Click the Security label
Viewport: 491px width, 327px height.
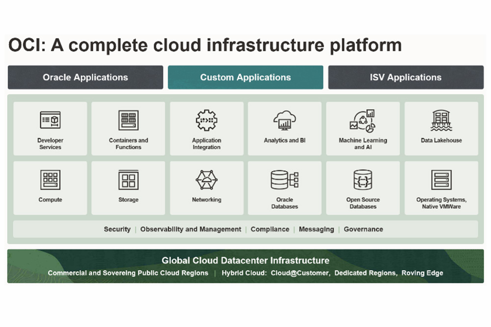[117, 229]
